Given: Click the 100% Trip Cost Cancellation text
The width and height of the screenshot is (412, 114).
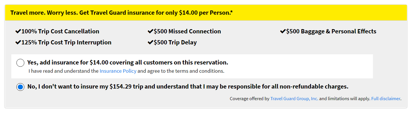Looking at the screenshot, I should pyautogui.click(x=60, y=31).
